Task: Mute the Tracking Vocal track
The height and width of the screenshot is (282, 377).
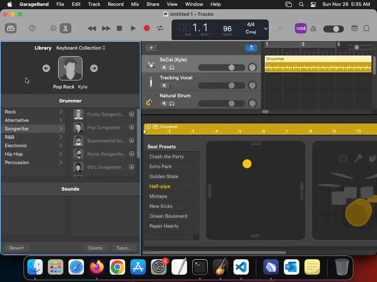Action: point(164,86)
